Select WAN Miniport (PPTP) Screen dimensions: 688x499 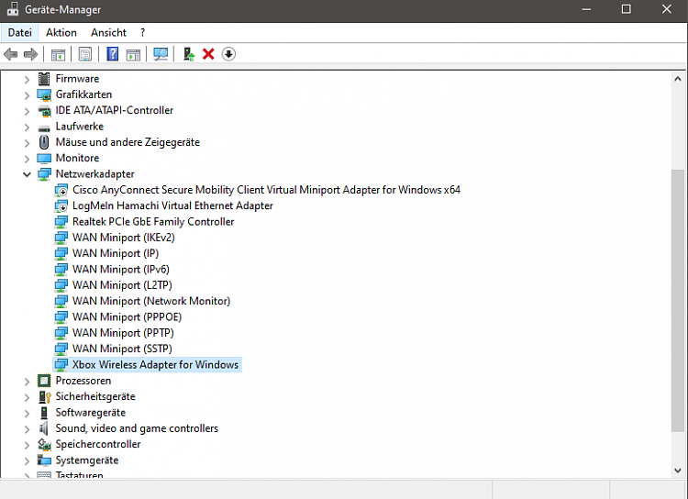123,333
